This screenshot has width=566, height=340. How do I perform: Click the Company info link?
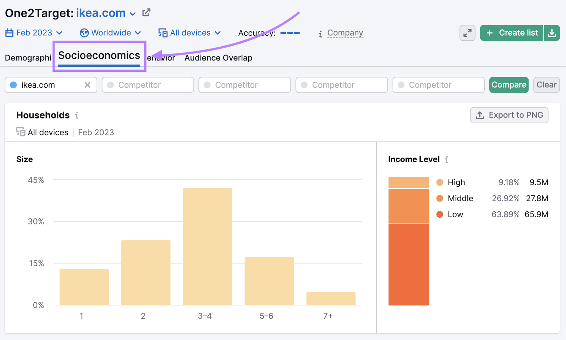click(x=345, y=33)
